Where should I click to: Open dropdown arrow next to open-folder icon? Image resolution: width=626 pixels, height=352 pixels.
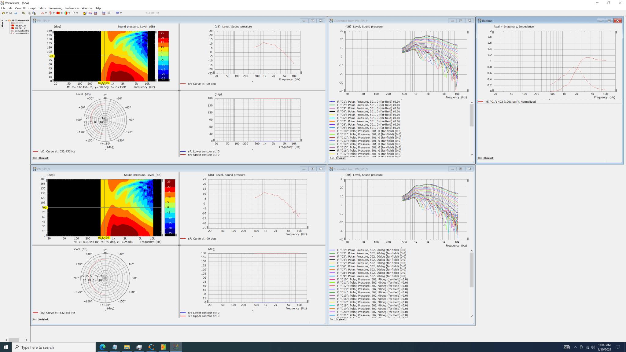click(7, 13)
